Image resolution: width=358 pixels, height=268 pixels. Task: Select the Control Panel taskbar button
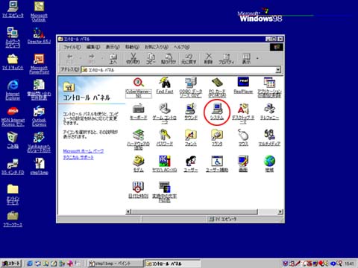tap(172, 264)
